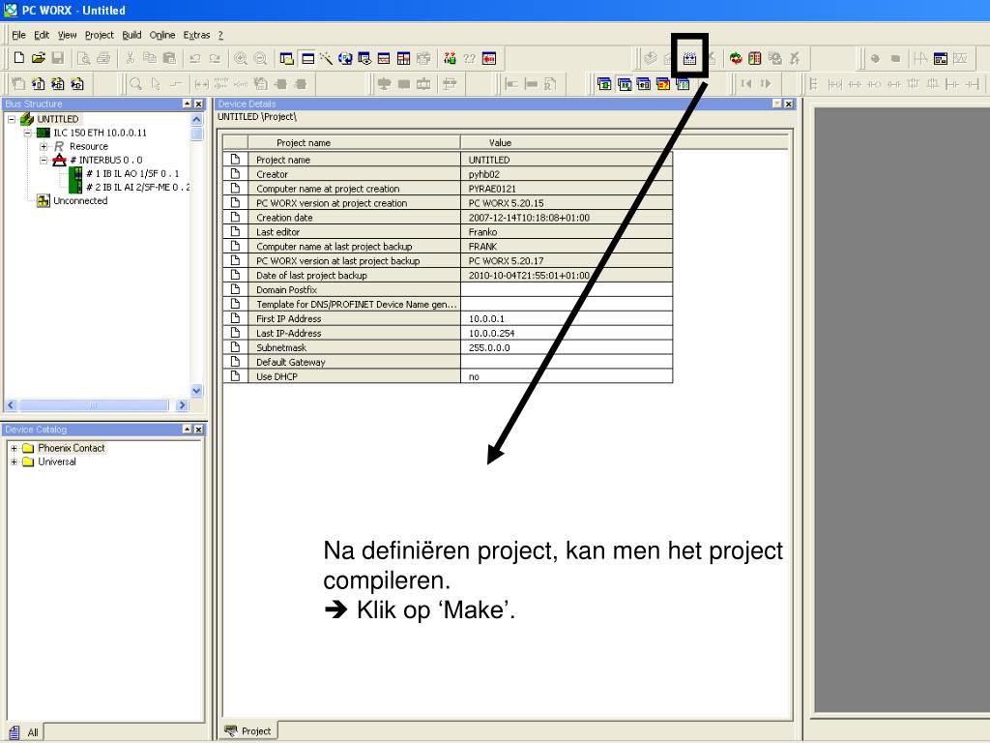The width and height of the screenshot is (990, 743).
Task: Toggle the message window icon
Action: pos(307,58)
